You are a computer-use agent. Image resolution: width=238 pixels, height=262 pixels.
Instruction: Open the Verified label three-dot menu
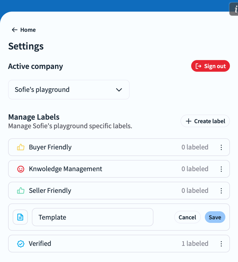tap(221, 244)
